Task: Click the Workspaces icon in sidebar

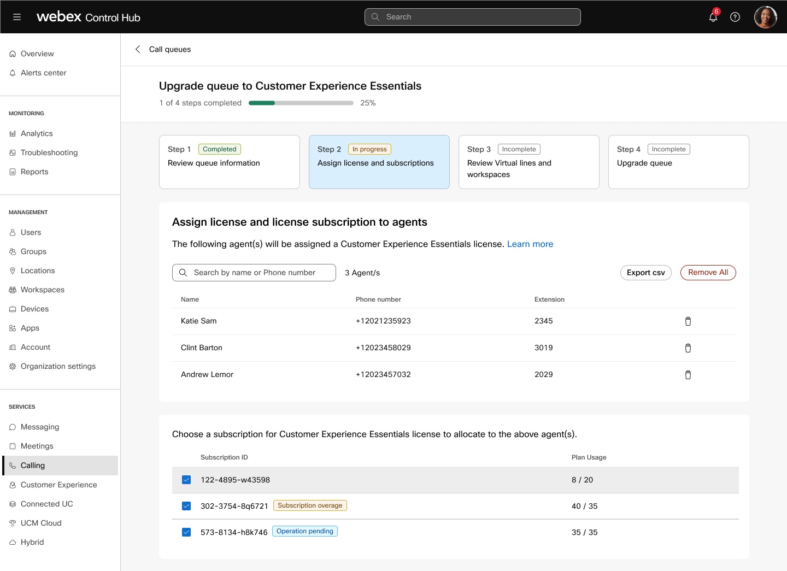Action: pos(13,290)
